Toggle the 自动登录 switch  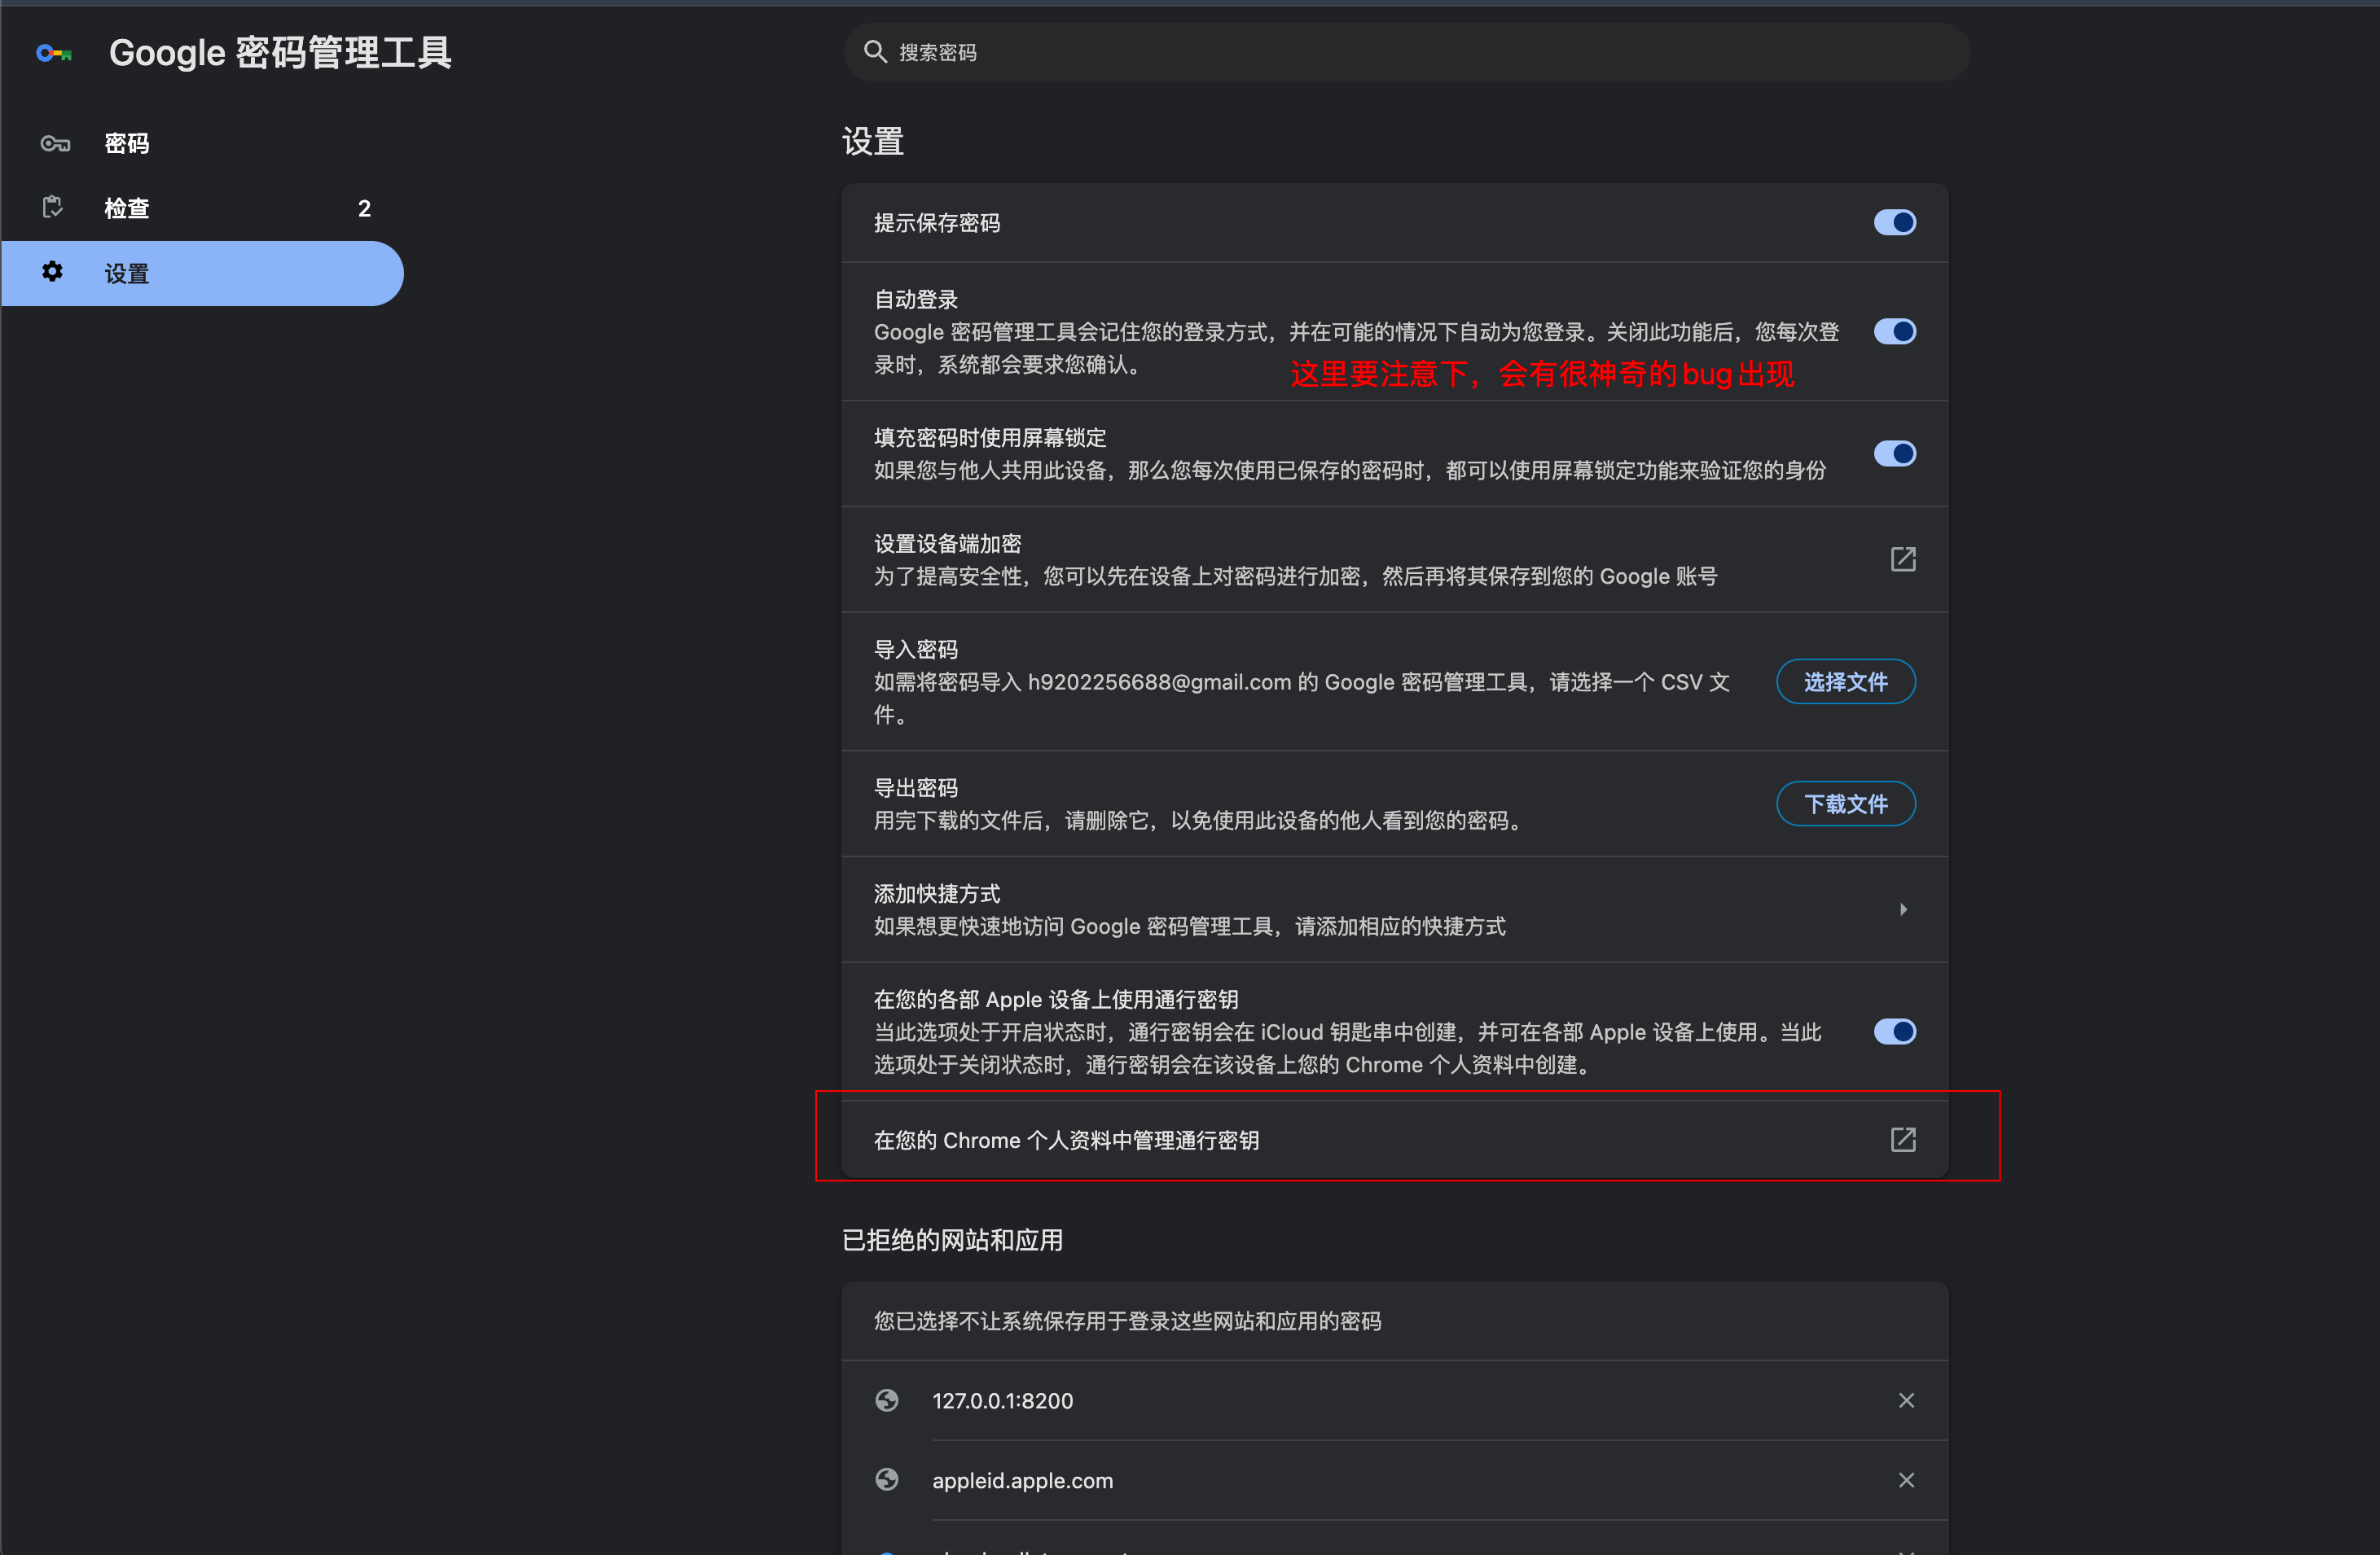1895,331
